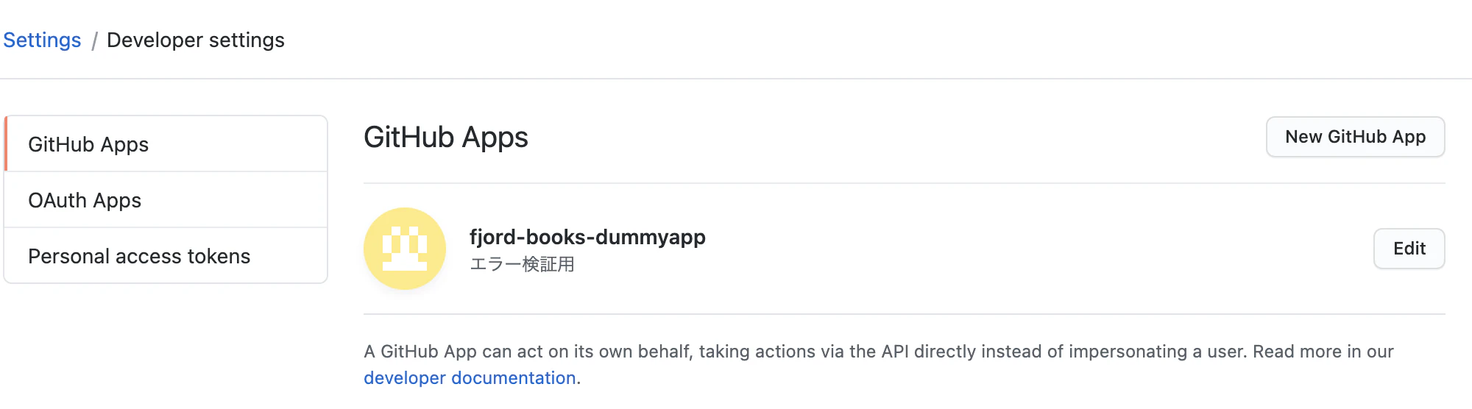
Task: Click the 'エラー検証用' app description text
Action: [x=522, y=264]
